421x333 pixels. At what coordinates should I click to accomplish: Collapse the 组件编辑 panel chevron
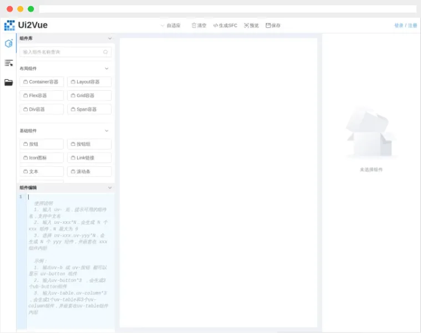point(110,188)
